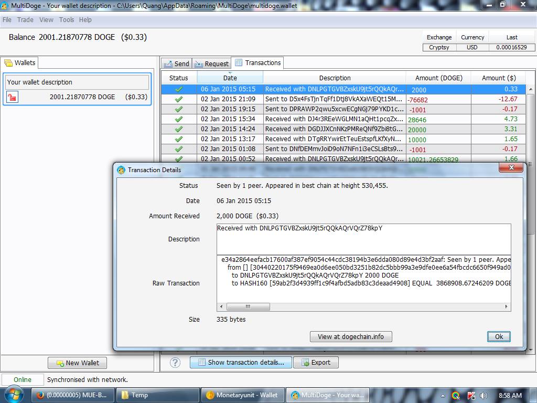Open the View menu
This screenshot has height=403, width=537.
point(46,20)
